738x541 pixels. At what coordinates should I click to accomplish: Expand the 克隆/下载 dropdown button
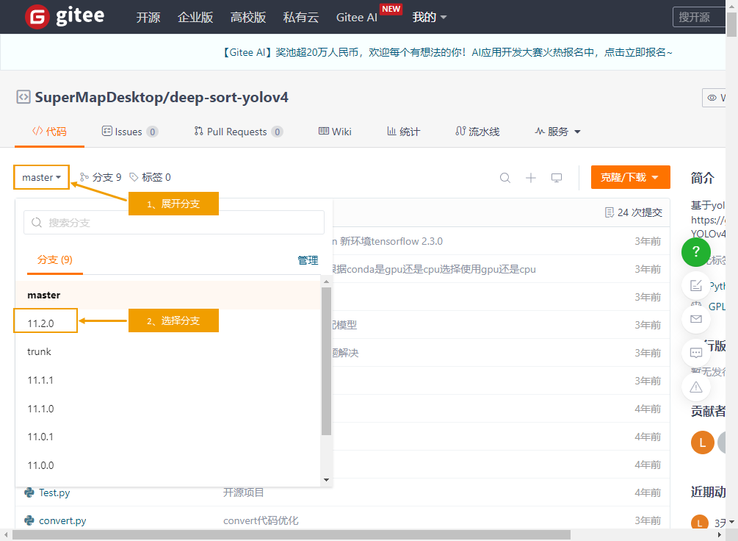pos(630,177)
